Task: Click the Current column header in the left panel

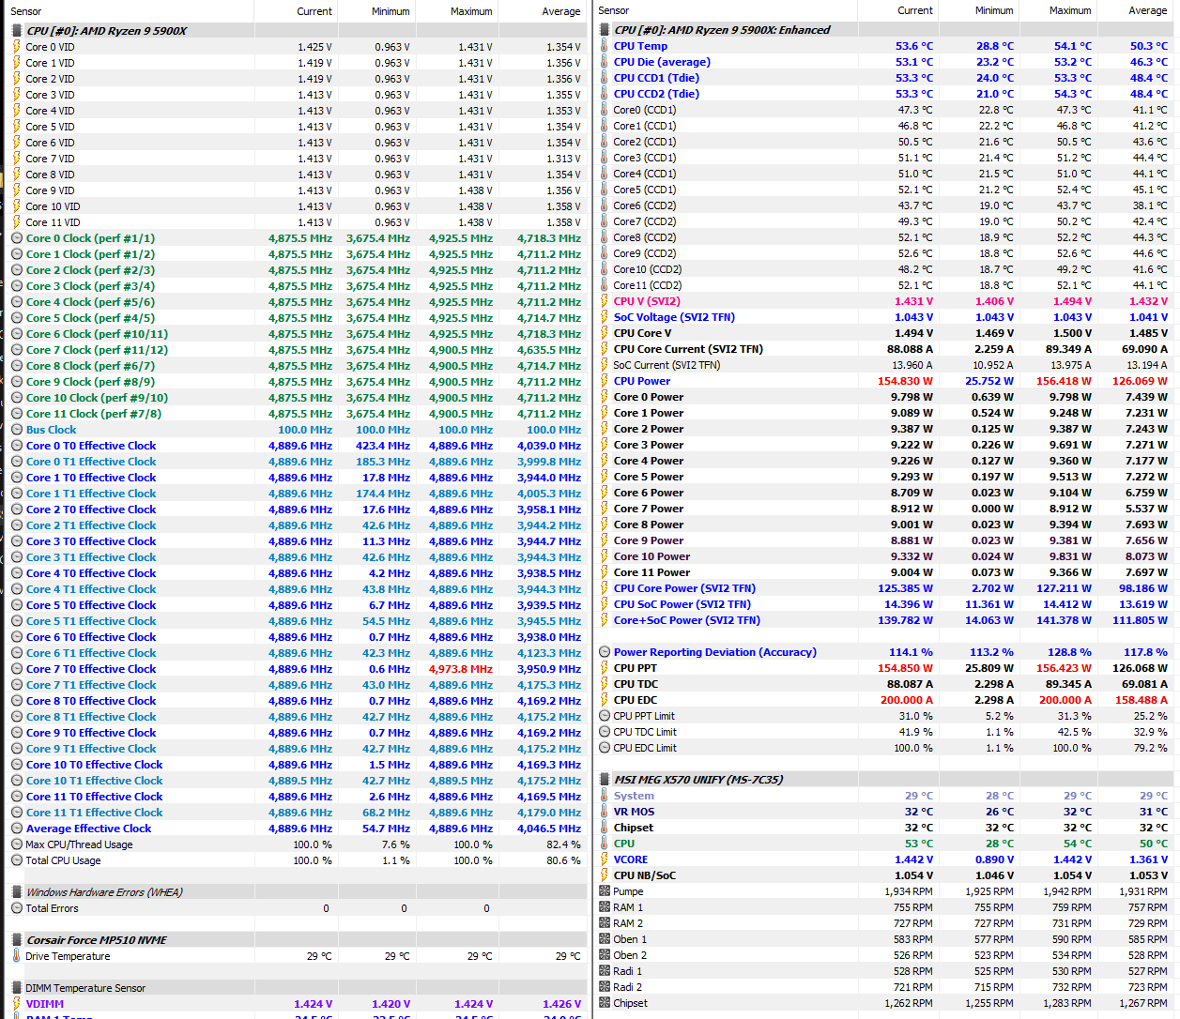Action: 314,11
